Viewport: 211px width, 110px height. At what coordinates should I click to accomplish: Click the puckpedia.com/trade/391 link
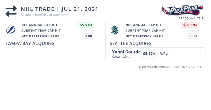pyautogui.click(x=155, y=67)
